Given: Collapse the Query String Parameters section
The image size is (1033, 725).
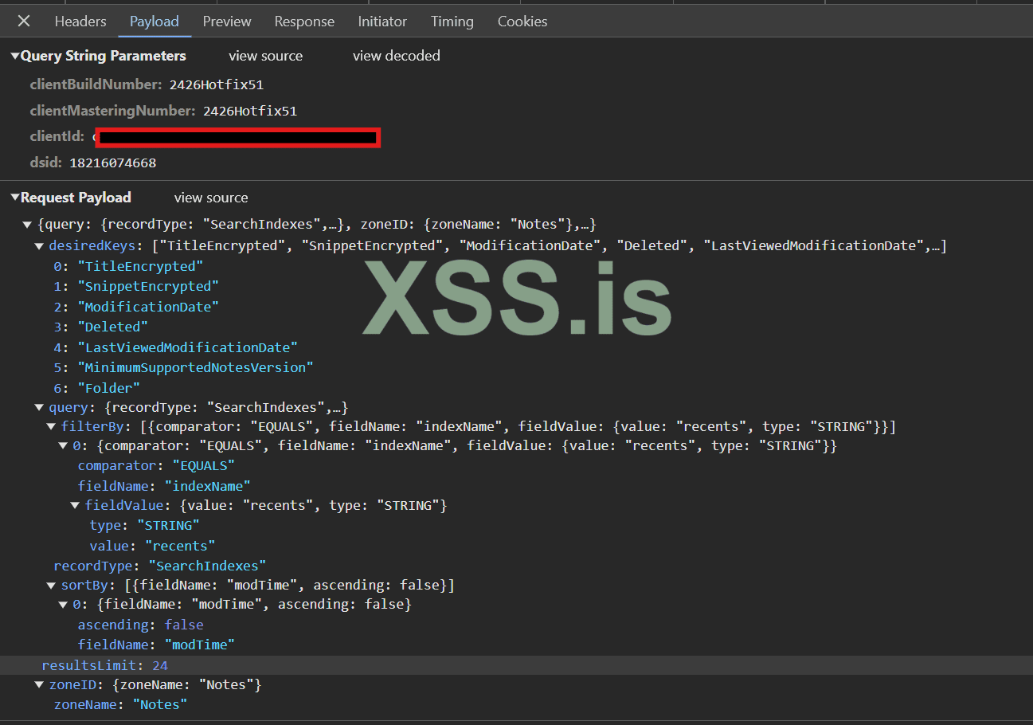Looking at the screenshot, I should point(15,57).
